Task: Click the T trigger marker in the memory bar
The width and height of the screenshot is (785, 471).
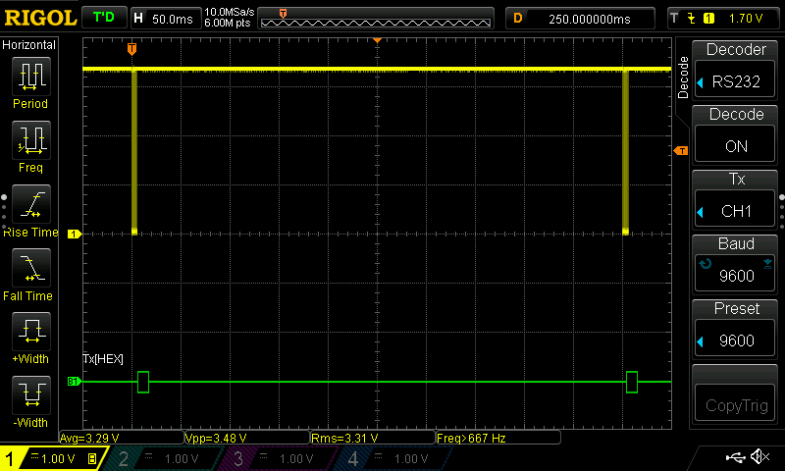Action: pos(283,14)
